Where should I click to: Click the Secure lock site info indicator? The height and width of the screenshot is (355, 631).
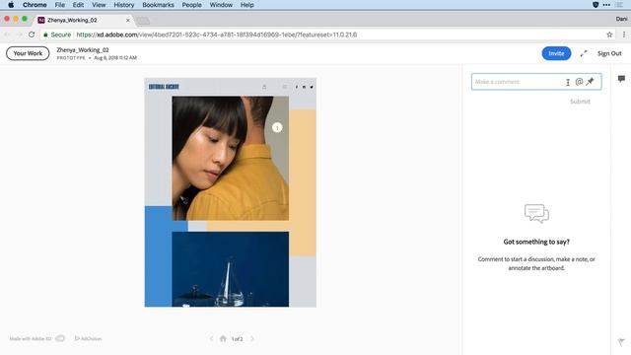(57, 35)
